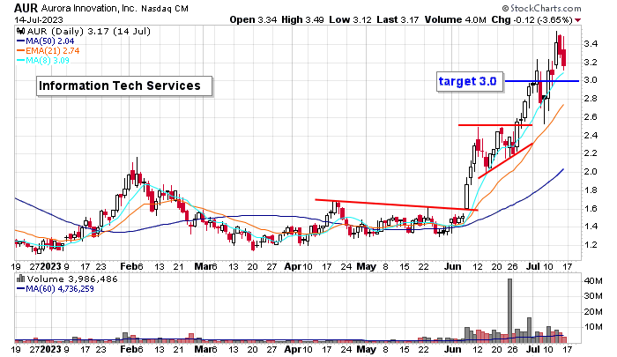Screen dimensions: 617x357
Task: Click the 10M volume axis label
Action: click(593, 327)
